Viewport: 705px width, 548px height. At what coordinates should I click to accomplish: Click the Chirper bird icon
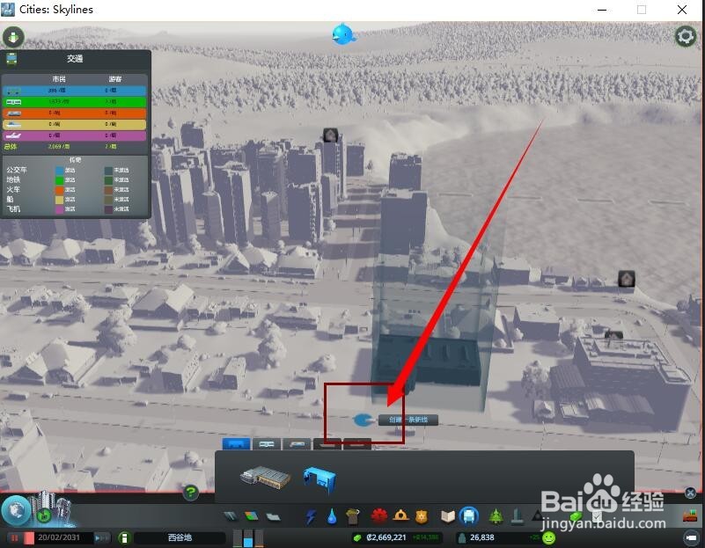pos(343,34)
